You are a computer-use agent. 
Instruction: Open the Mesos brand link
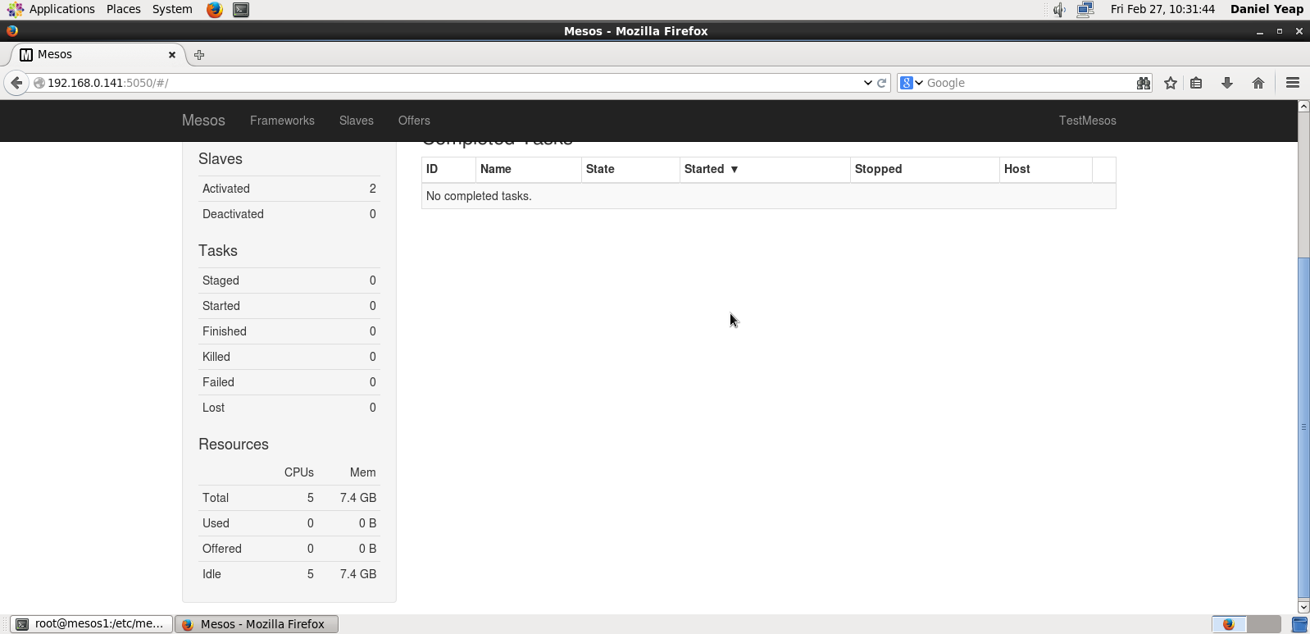tap(203, 121)
